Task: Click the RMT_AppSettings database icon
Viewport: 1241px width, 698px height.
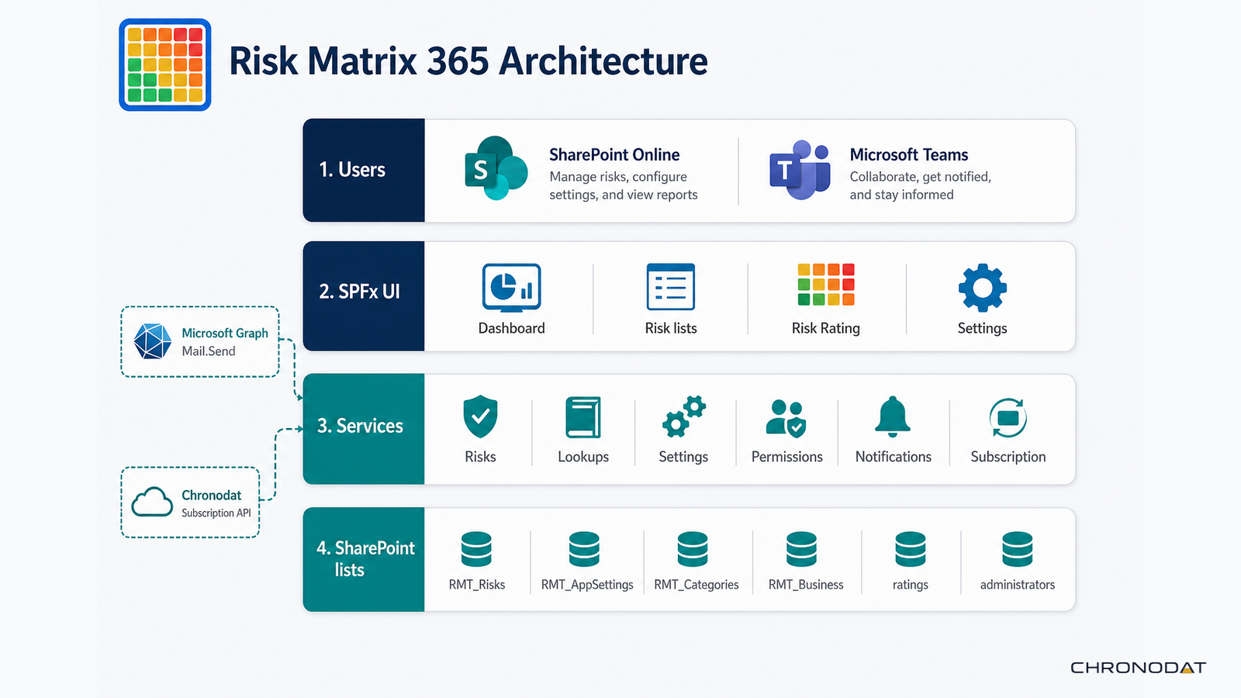Action: click(584, 549)
